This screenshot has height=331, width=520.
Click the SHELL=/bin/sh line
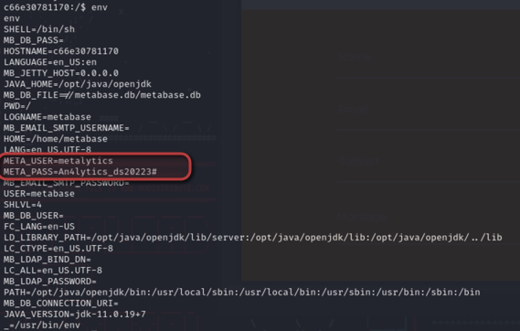pos(39,29)
